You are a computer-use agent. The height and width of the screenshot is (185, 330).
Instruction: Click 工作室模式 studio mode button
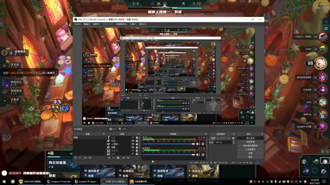coord(250,149)
